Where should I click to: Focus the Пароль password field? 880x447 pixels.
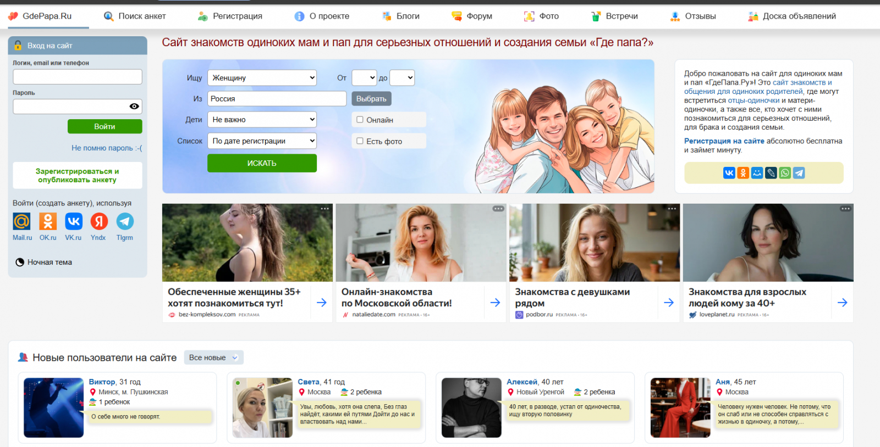pyautogui.click(x=78, y=107)
